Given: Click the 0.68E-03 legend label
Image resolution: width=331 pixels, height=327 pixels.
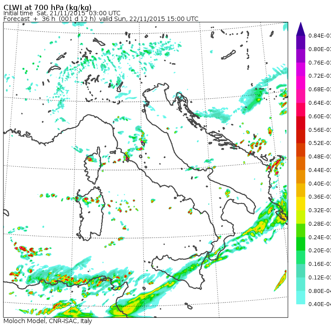Looking at the screenshot, I should (x=319, y=89).
